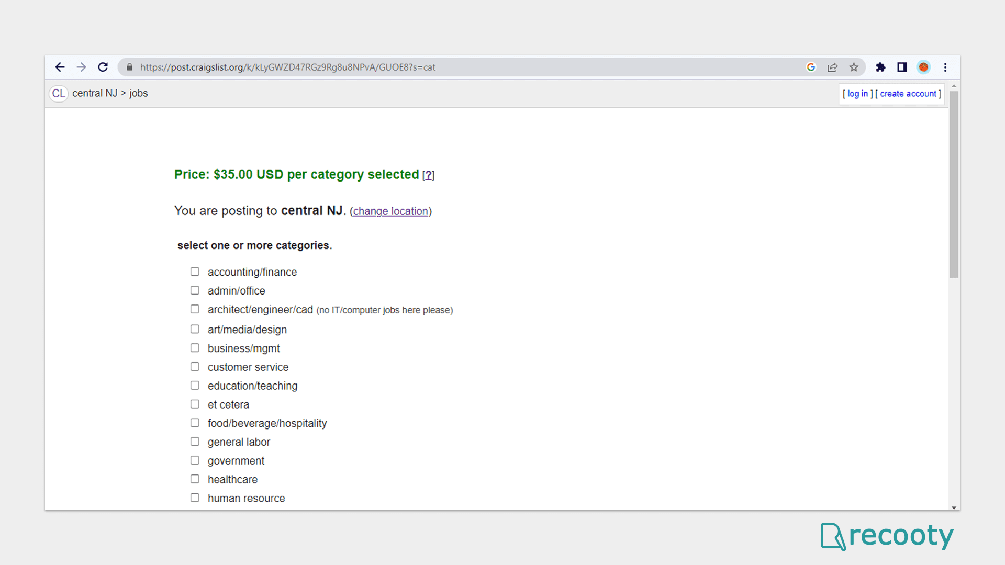Click the log in link
The width and height of the screenshot is (1005, 565).
857,94
